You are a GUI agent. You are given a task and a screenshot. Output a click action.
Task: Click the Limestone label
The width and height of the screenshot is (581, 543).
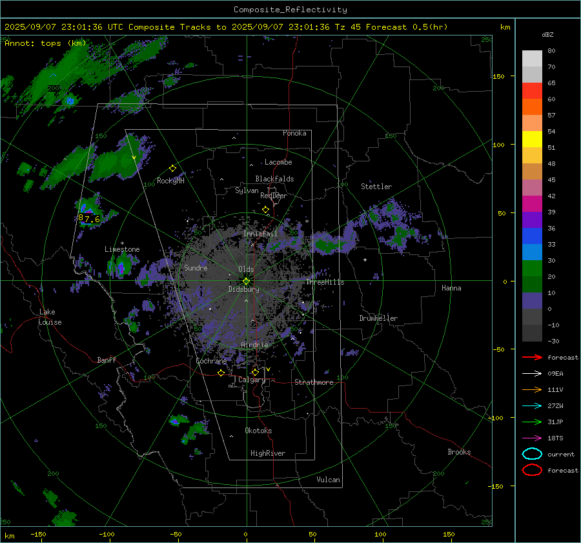click(122, 249)
